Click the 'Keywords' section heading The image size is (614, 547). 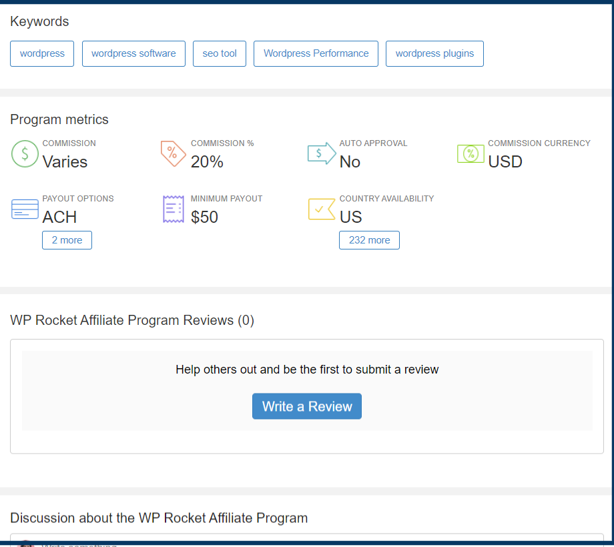coord(39,21)
